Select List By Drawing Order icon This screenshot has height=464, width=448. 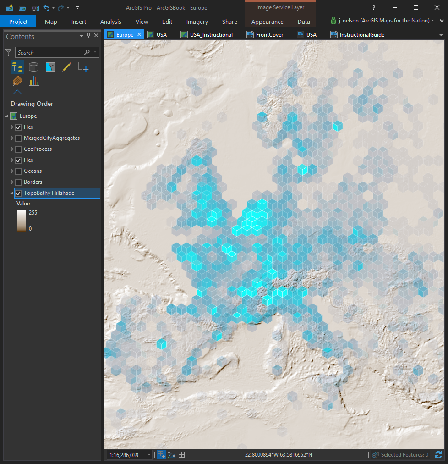(x=17, y=67)
